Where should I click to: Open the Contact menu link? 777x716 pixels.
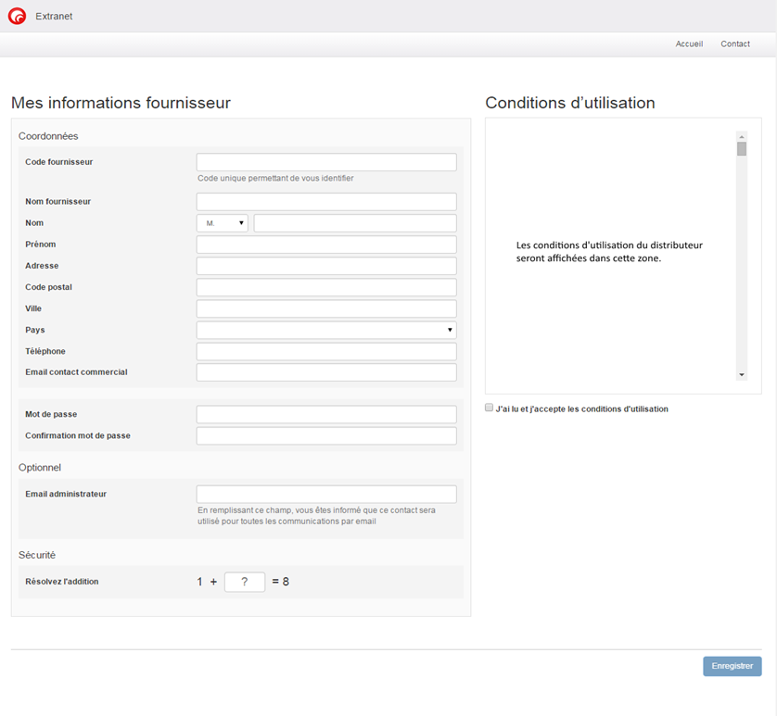click(735, 44)
